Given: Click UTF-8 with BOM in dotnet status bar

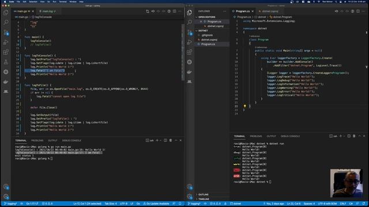Looking at the screenshot, I should (327, 204).
